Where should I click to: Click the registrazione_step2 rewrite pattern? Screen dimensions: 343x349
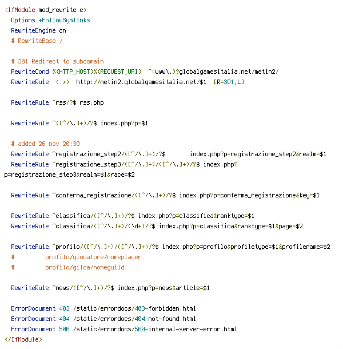point(109,154)
